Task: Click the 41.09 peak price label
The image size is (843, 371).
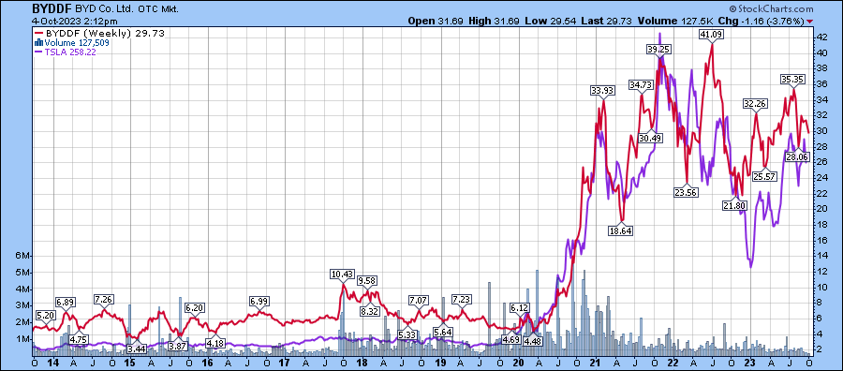Action: coord(711,35)
